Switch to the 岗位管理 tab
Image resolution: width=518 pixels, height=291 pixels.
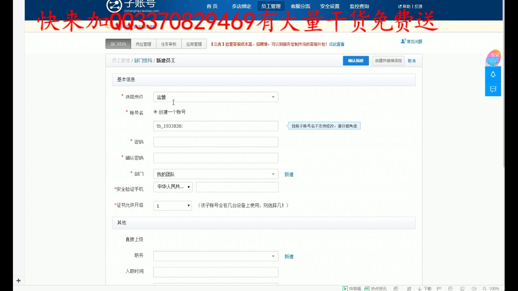point(143,44)
